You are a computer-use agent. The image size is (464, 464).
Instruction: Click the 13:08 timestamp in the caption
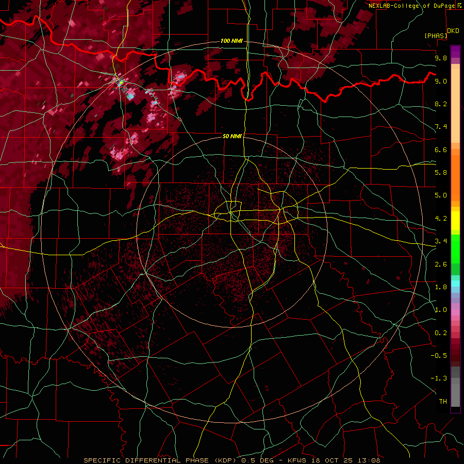click(369, 460)
